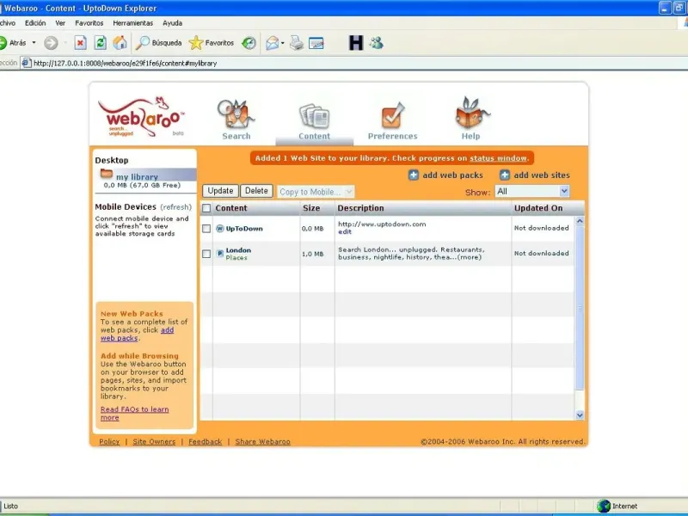Viewport: 688px width, 516px height.
Task: Click the browser forward arrow
Action: (x=51, y=42)
